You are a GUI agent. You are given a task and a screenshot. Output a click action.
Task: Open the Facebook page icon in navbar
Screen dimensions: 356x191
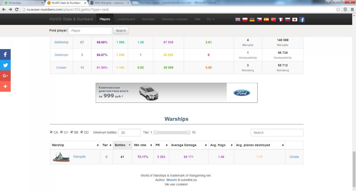click(302, 20)
